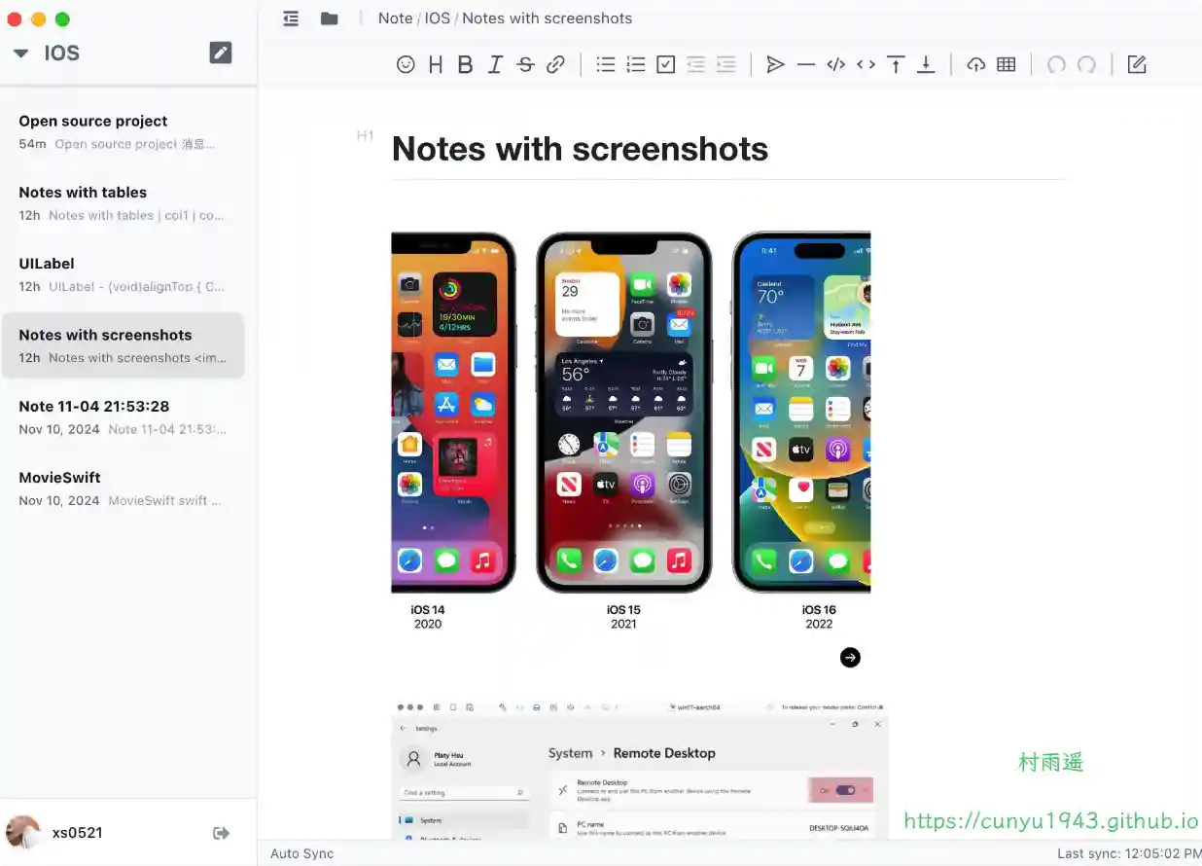Apply italic formatting

(495, 64)
